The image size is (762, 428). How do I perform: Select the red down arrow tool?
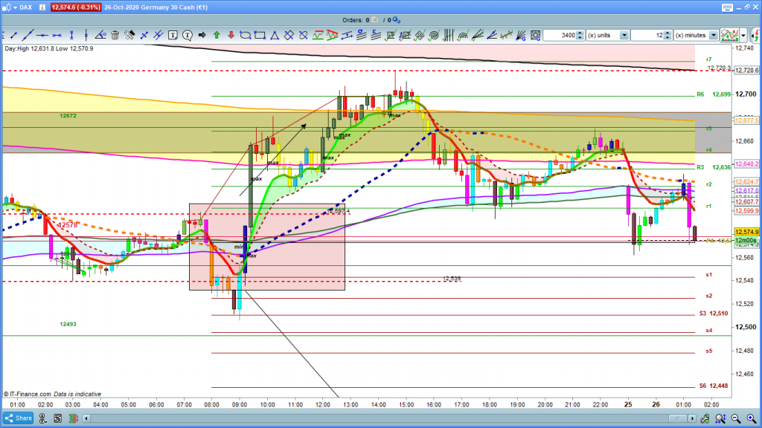[x=231, y=35]
